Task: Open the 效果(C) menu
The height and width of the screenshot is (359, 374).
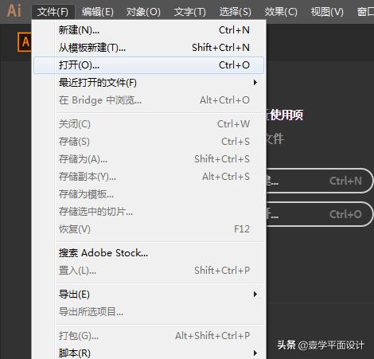Action: click(281, 12)
